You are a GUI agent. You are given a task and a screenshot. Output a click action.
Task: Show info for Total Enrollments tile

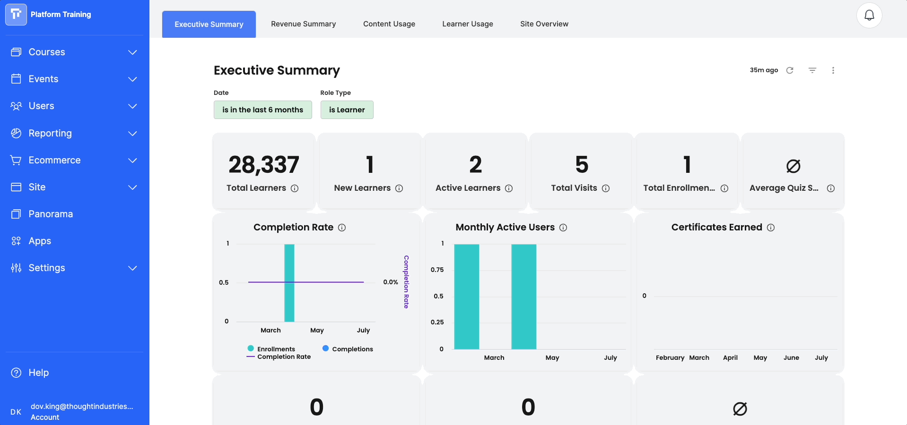(724, 188)
